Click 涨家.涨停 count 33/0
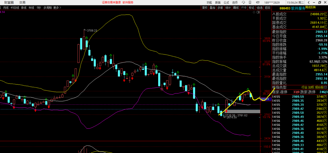The image size is (328, 153). click(x=296, y=92)
